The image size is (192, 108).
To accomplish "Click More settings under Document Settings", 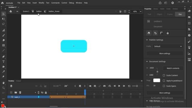I will pyautogui.click(x=165, y=93).
